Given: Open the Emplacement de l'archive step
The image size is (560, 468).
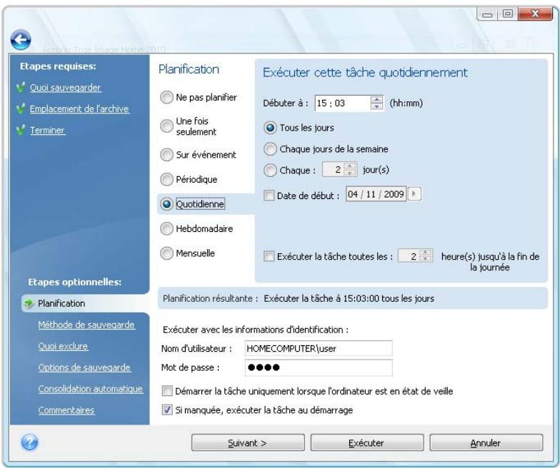Looking at the screenshot, I should (x=79, y=108).
